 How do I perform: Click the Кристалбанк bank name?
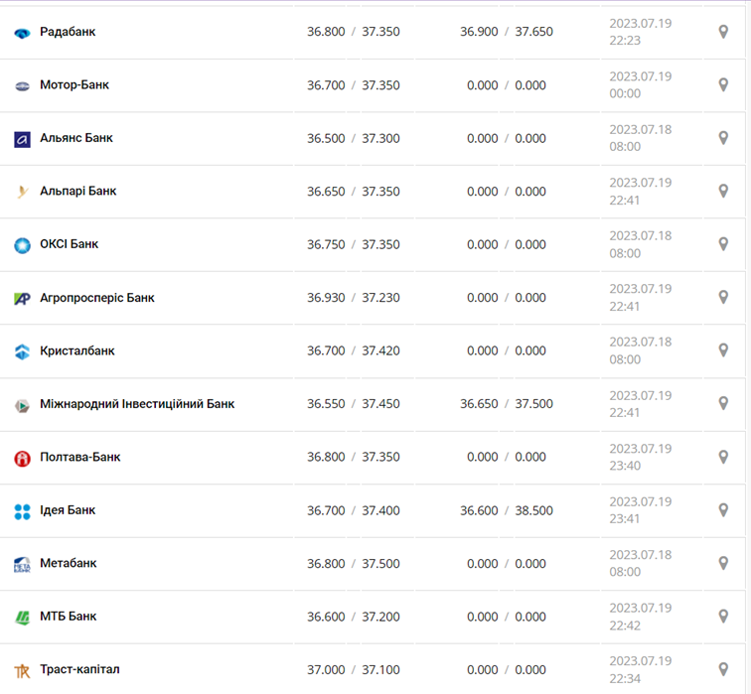pos(77,350)
